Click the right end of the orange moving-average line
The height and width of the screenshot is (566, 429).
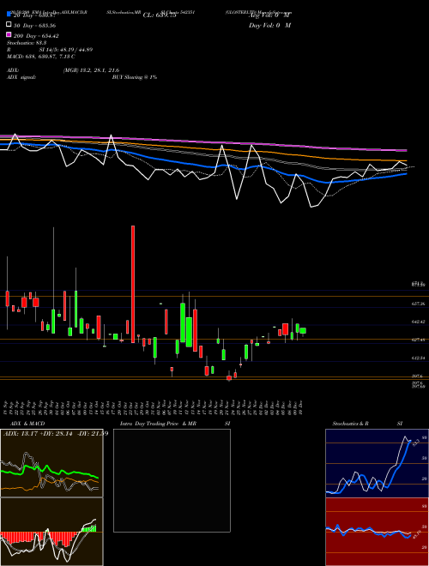(406, 160)
